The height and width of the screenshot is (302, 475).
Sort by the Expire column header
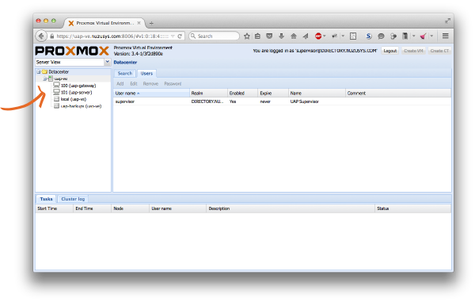273,93
